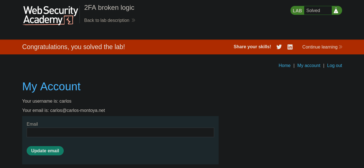Image resolution: width=364 pixels, height=168 pixels.
Task: Click the Twitter share icon
Action: 279,47
